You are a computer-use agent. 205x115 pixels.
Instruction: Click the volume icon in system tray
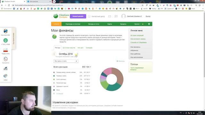(194, 113)
